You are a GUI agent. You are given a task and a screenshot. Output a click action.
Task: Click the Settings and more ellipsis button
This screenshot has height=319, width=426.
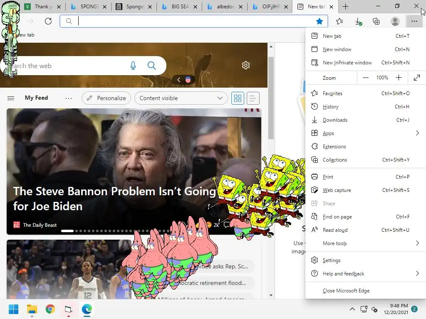click(414, 21)
